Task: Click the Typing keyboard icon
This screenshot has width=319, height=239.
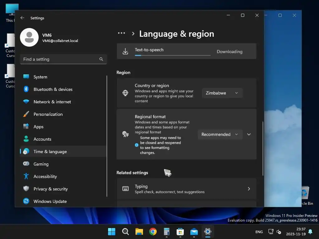Action: [x=125, y=189]
